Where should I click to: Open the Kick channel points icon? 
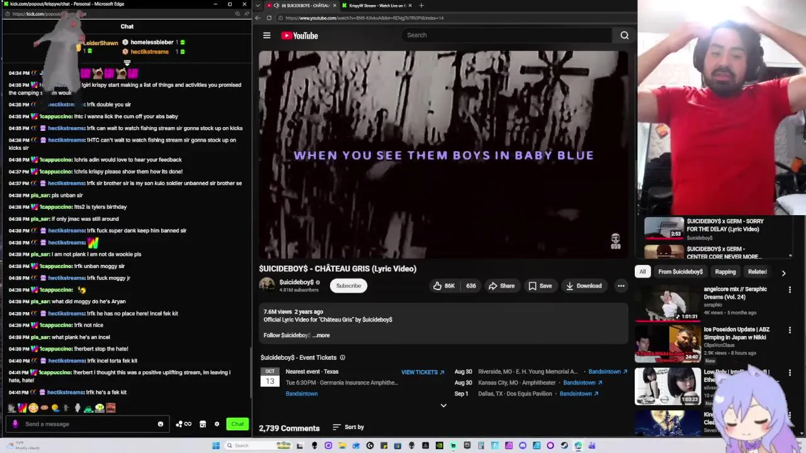pyautogui.click(x=184, y=424)
